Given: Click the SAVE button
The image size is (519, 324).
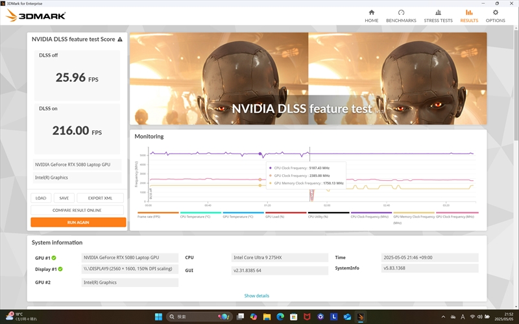Looking at the screenshot, I should pos(64,198).
